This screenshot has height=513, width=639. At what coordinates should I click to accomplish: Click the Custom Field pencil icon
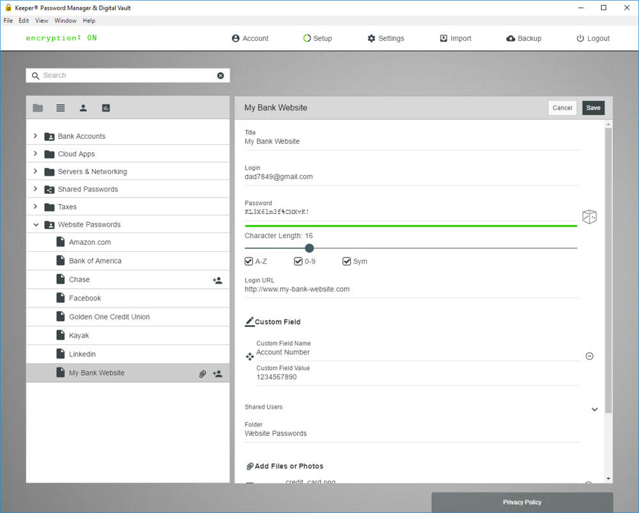(249, 321)
